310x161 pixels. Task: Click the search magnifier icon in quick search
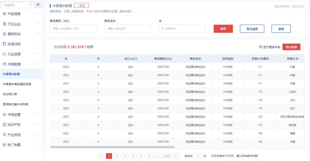coord(31,5)
